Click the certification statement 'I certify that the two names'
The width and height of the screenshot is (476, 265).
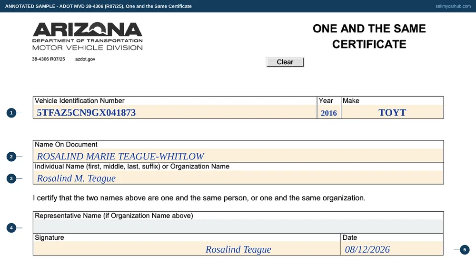pyautogui.click(x=199, y=198)
